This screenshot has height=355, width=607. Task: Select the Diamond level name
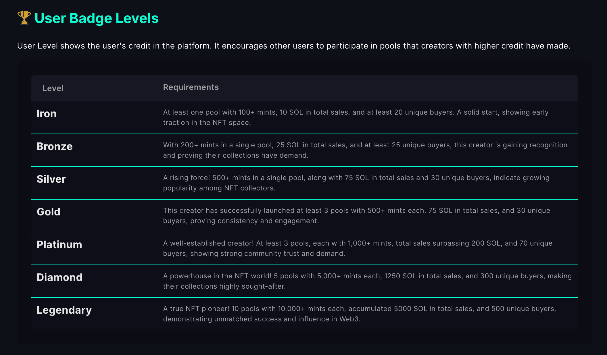pyautogui.click(x=59, y=277)
